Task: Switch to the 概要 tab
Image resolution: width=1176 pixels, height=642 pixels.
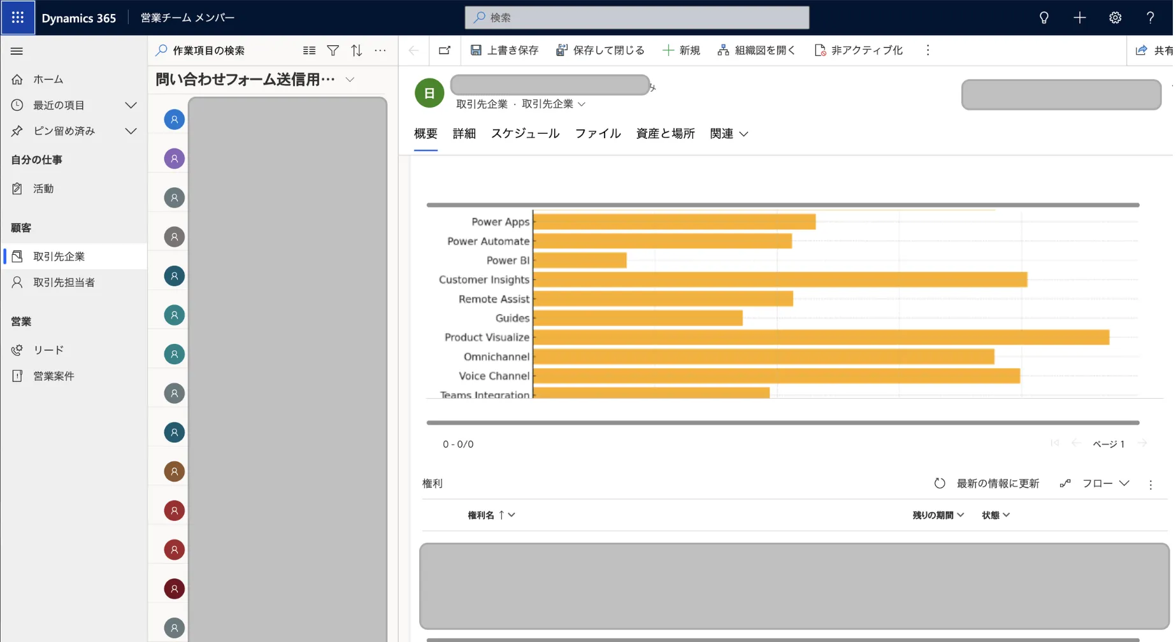Action: click(x=426, y=134)
